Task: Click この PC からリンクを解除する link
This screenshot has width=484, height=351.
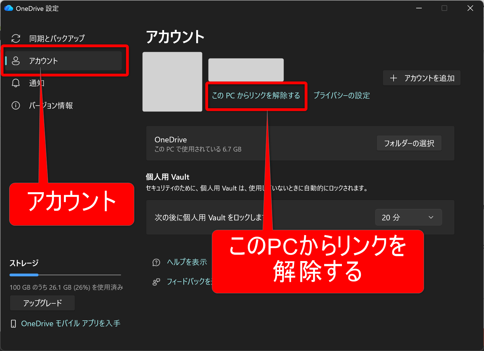Action: pos(256,96)
